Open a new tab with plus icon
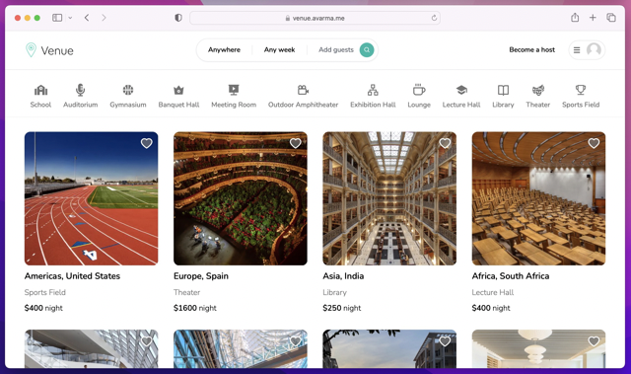631x374 pixels. click(593, 18)
